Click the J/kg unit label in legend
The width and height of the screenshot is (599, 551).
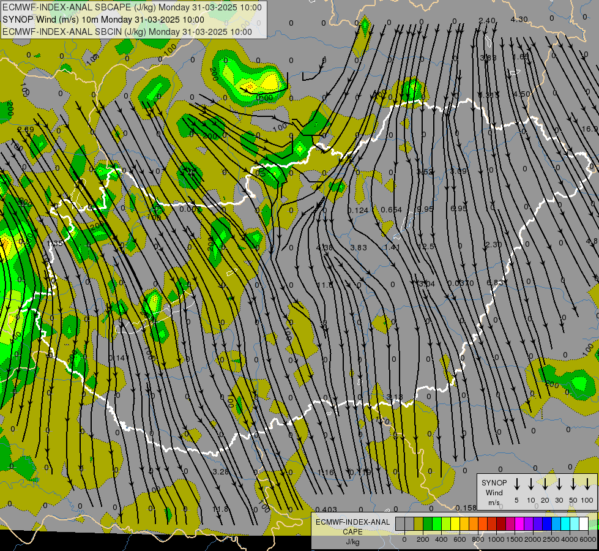click(x=352, y=542)
